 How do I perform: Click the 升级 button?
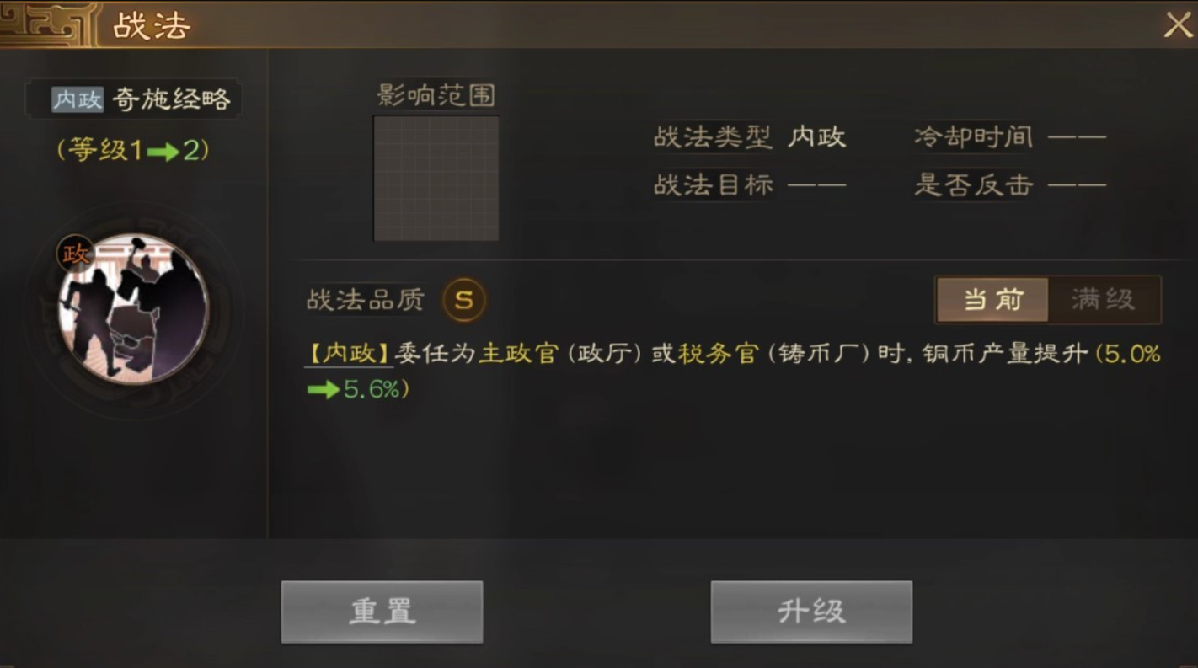point(811,612)
